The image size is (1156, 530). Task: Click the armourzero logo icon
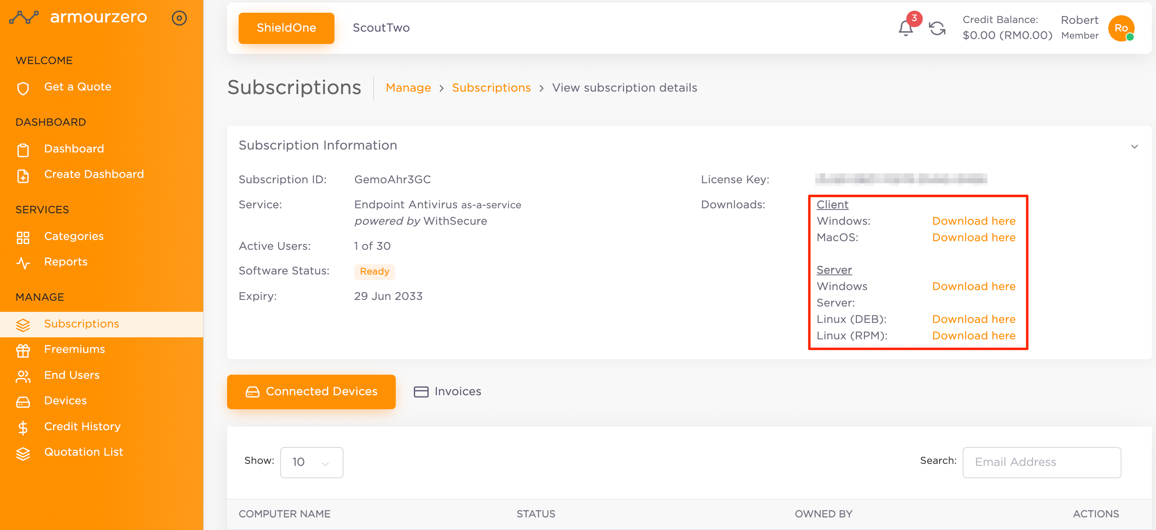[24, 18]
